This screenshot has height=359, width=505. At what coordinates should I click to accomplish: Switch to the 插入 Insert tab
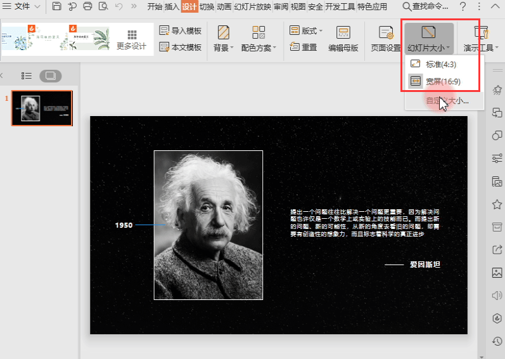pos(172,7)
